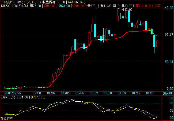Click the low price 低73.00 value

(x=65, y=6)
